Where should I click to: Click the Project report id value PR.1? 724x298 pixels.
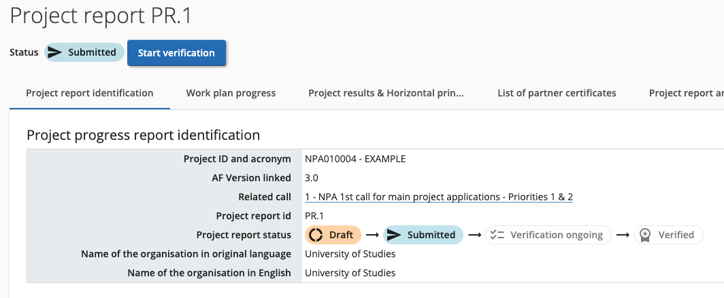coord(314,216)
